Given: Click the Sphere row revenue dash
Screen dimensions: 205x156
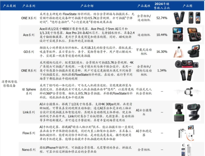Looking at the screenshot, I should tap(162, 91).
